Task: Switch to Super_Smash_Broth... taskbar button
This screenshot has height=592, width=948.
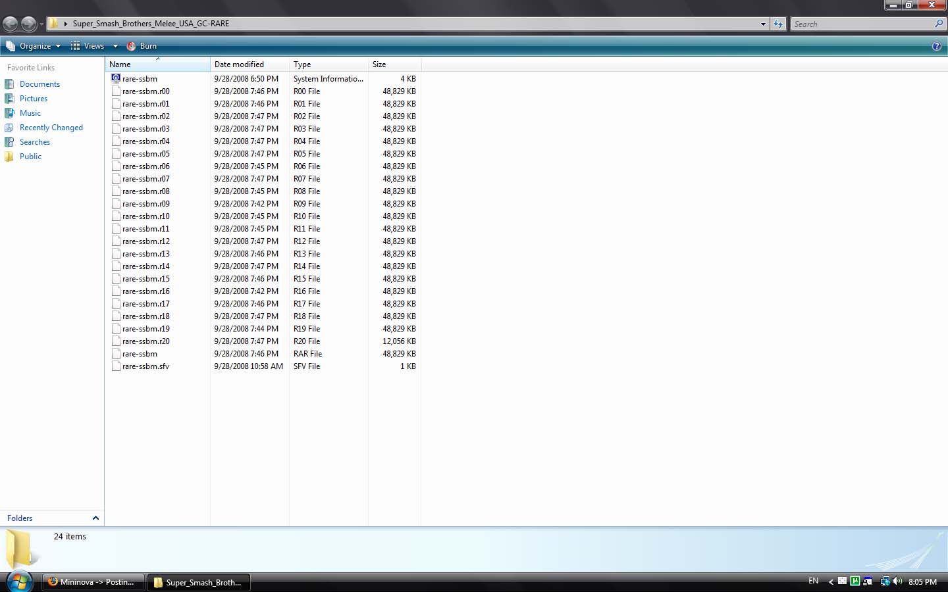Action: point(198,582)
